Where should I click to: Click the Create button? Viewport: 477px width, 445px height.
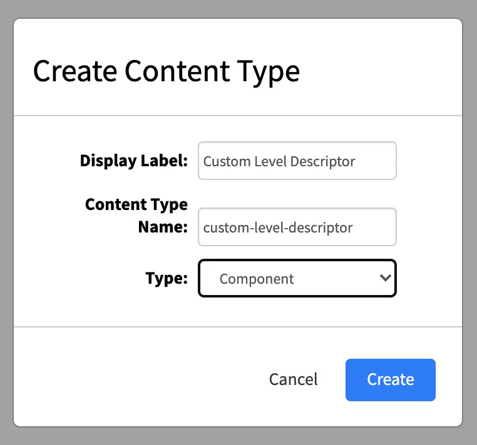pos(390,380)
